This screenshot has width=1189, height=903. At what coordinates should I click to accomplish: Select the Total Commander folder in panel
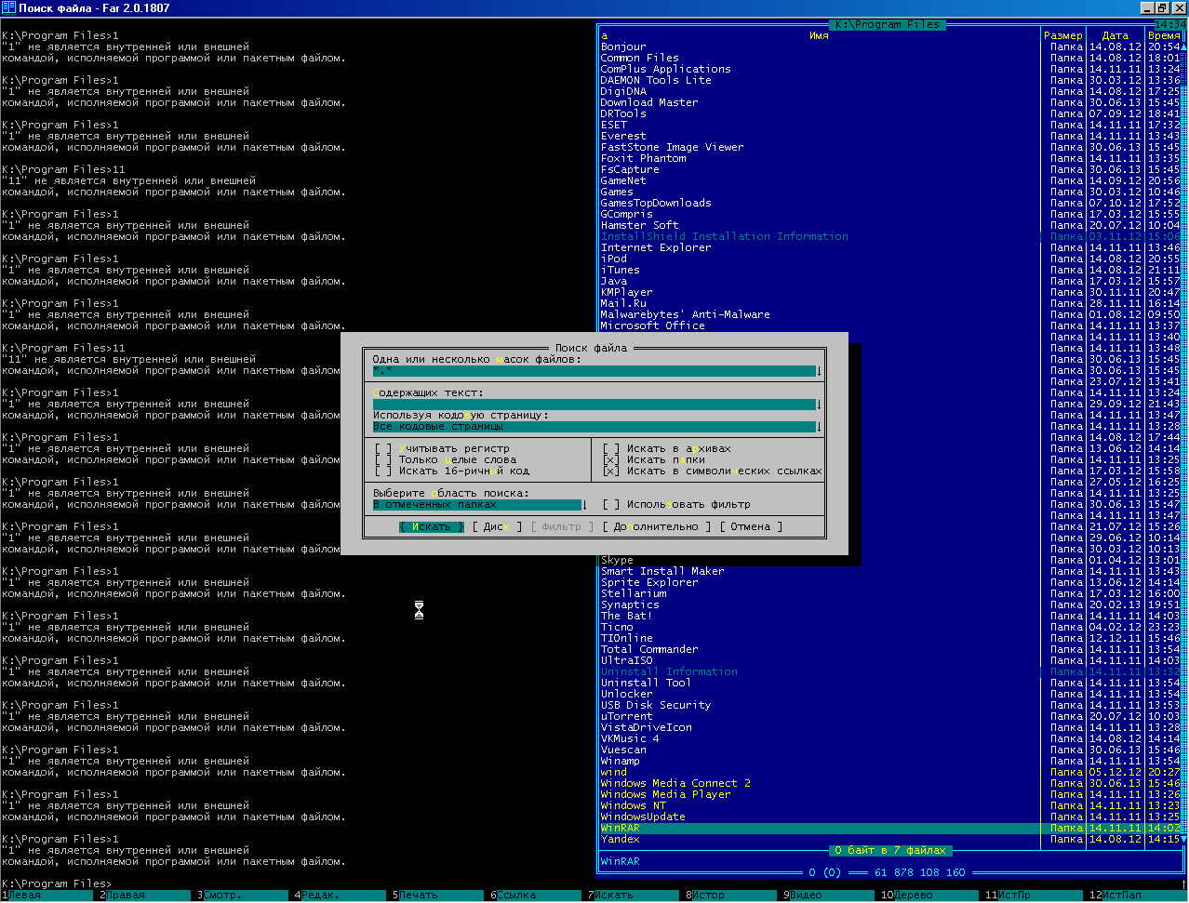[x=649, y=649]
